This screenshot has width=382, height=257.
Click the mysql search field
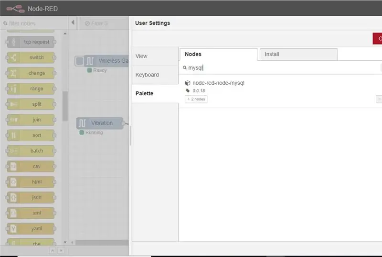[280, 67]
